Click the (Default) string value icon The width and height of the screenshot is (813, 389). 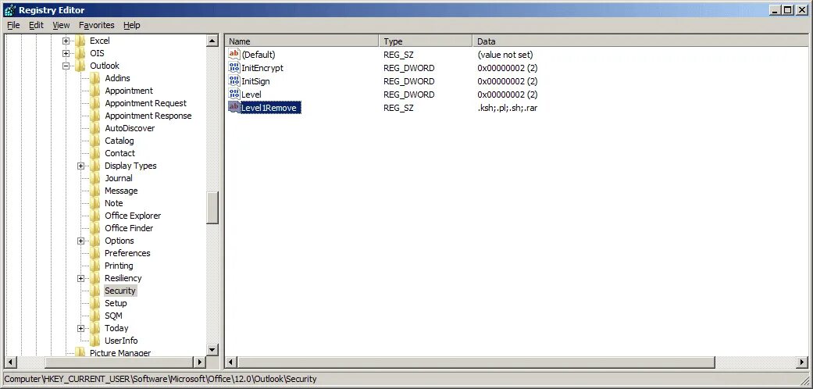(x=234, y=54)
